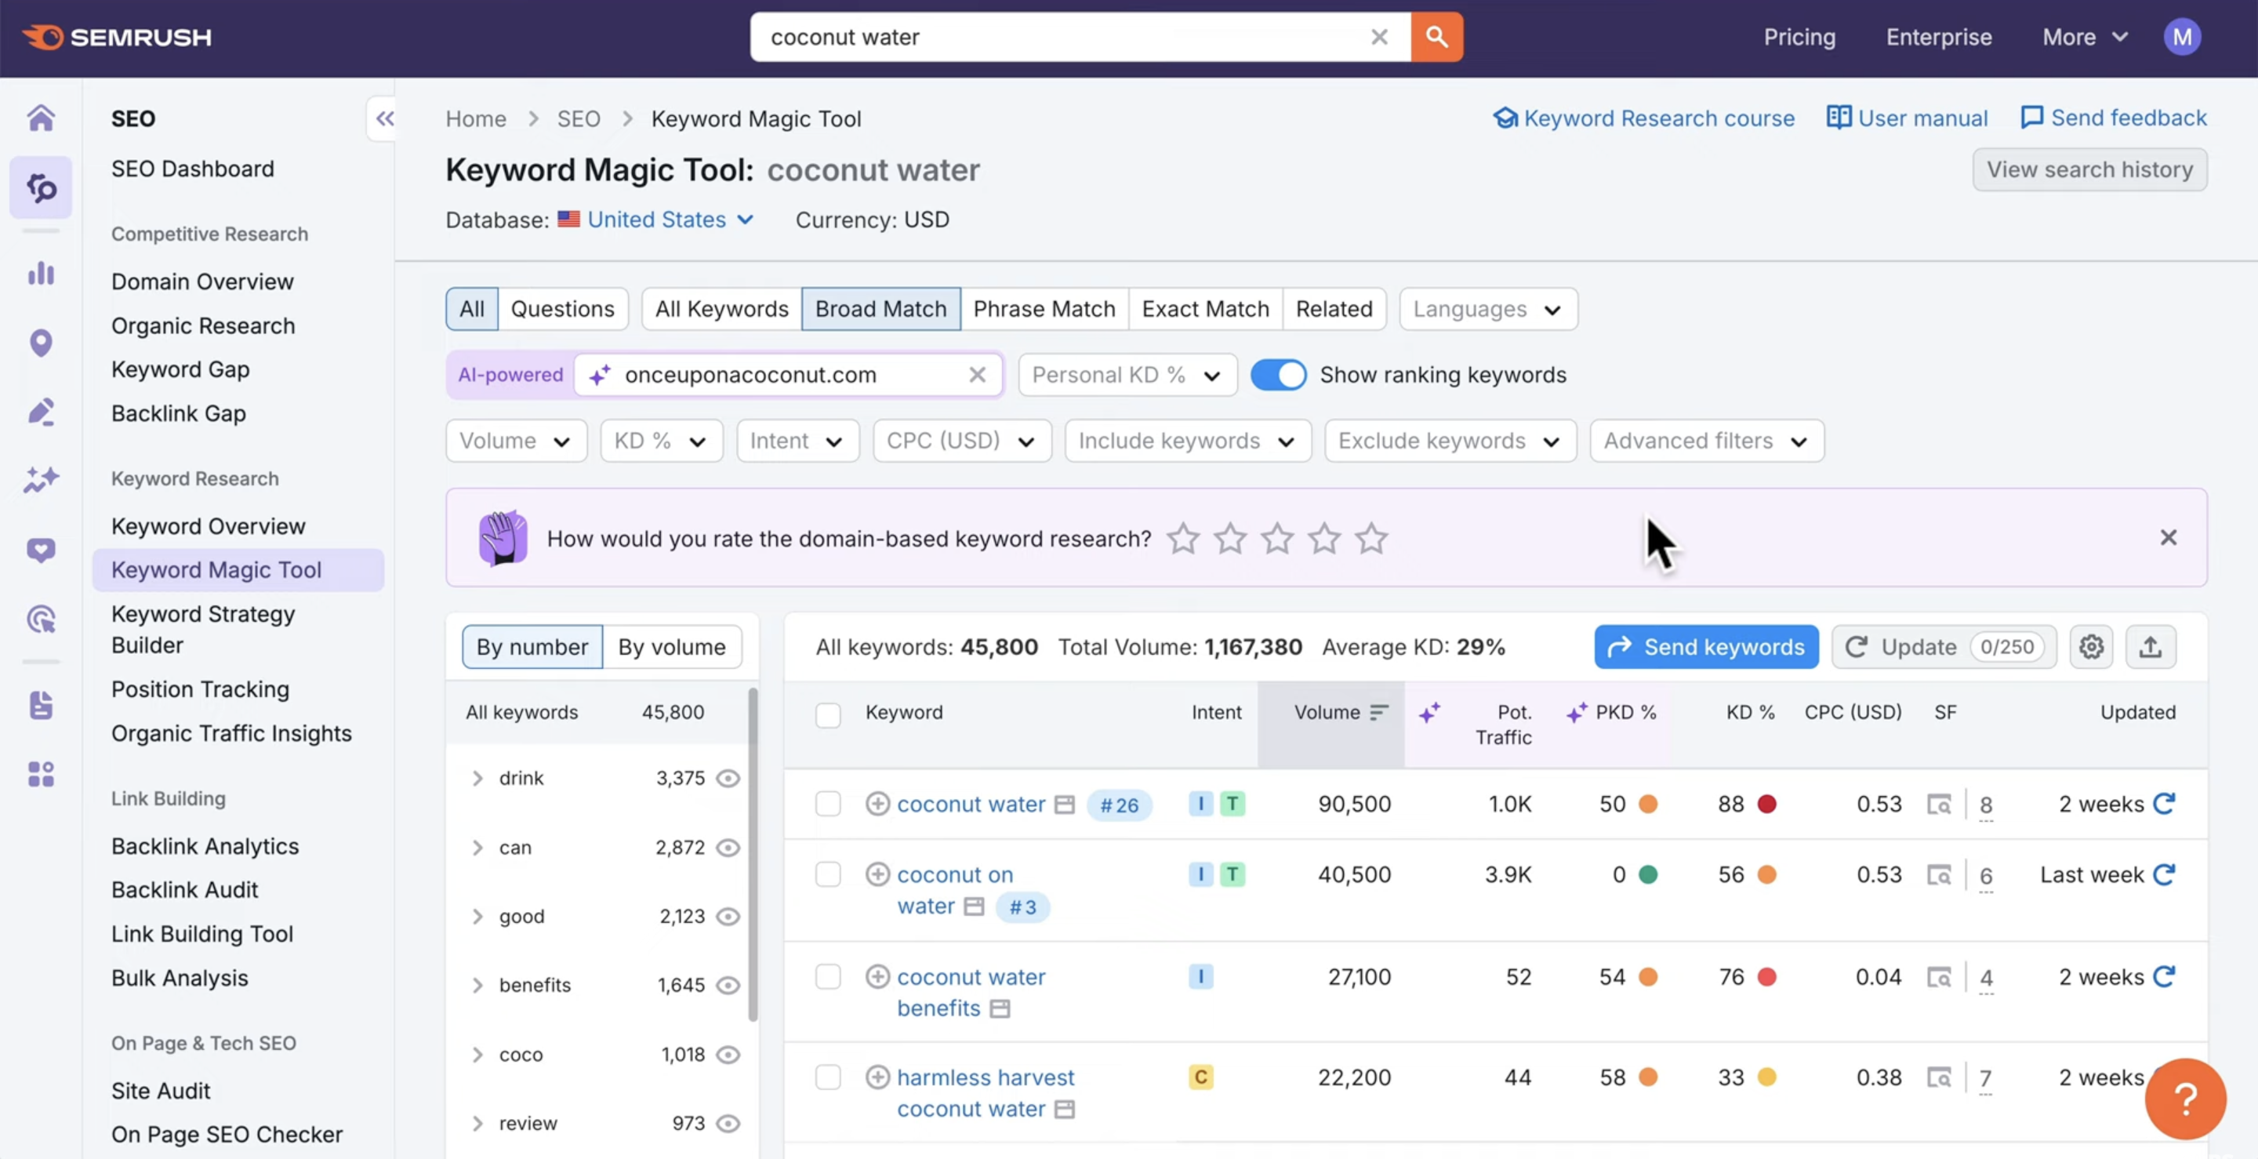
Task: Select all keywords header checkbox
Action: [827, 715]
